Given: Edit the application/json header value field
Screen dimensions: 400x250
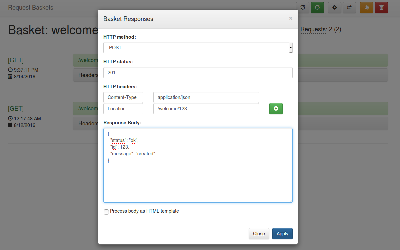Looking at the screenshot, I should click(x=206, y=97).
